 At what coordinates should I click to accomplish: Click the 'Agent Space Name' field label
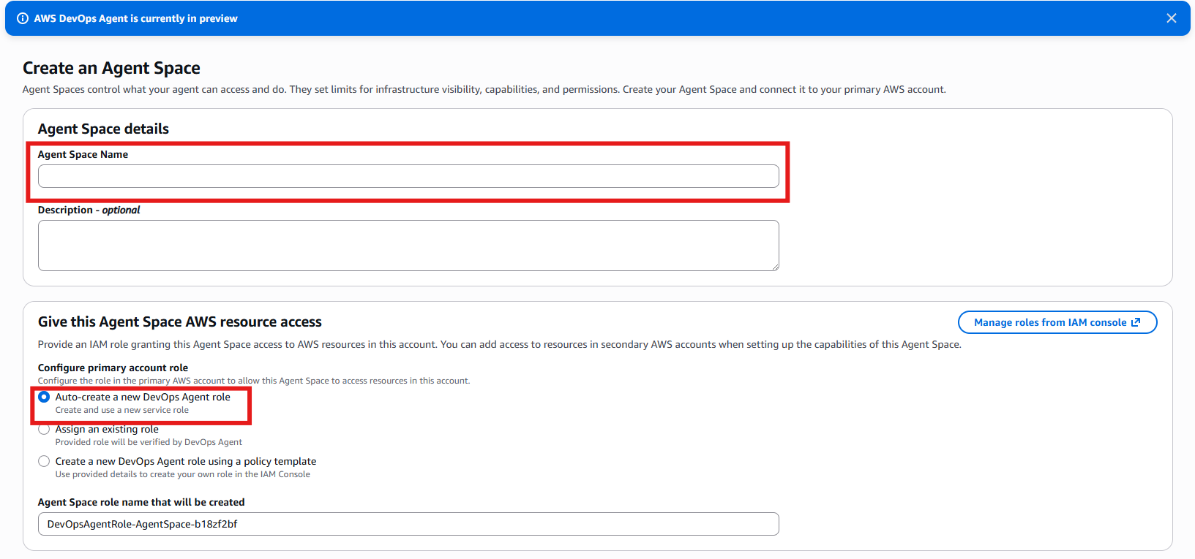coord(83,154)
